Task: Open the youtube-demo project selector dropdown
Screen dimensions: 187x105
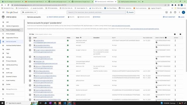Action: click(x=29, y=12)
